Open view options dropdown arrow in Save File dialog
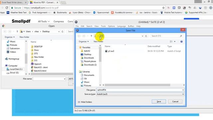The height and width of the screenshot is (120, 213). tap(175, 41)
